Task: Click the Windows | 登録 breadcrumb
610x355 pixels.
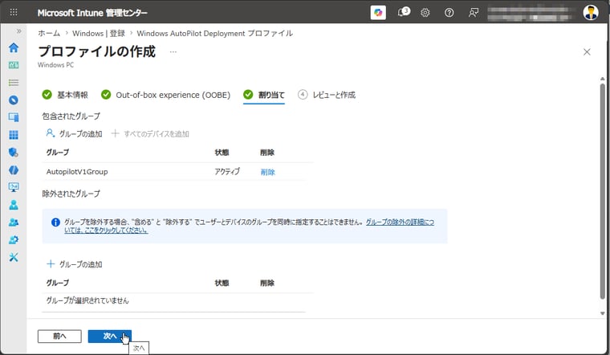Action: [99, 34]
